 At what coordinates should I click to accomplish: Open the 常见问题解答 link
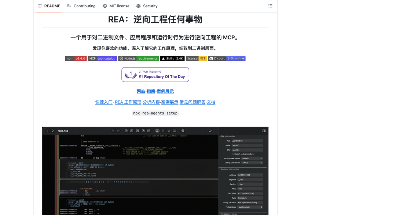[x=192, y=102]
